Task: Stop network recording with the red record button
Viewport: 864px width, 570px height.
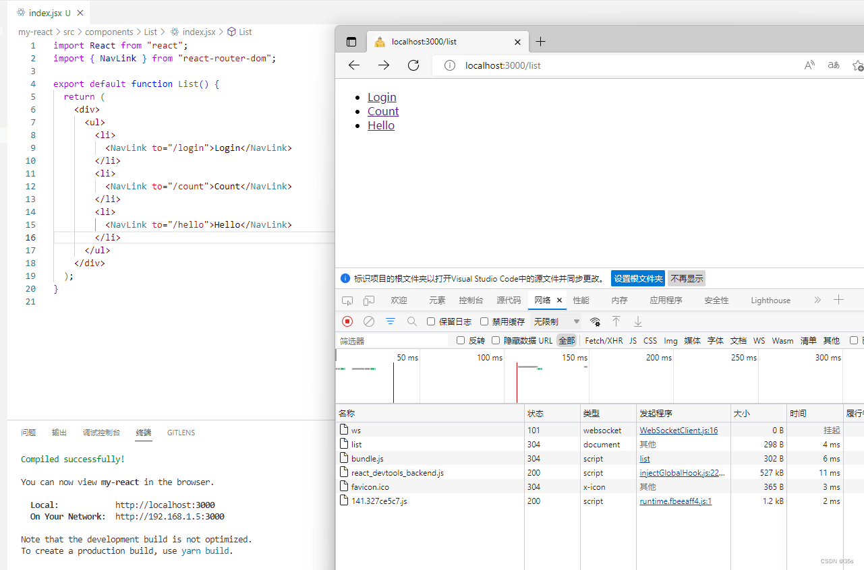Action: pyautogui.click(x=347, y=321)
